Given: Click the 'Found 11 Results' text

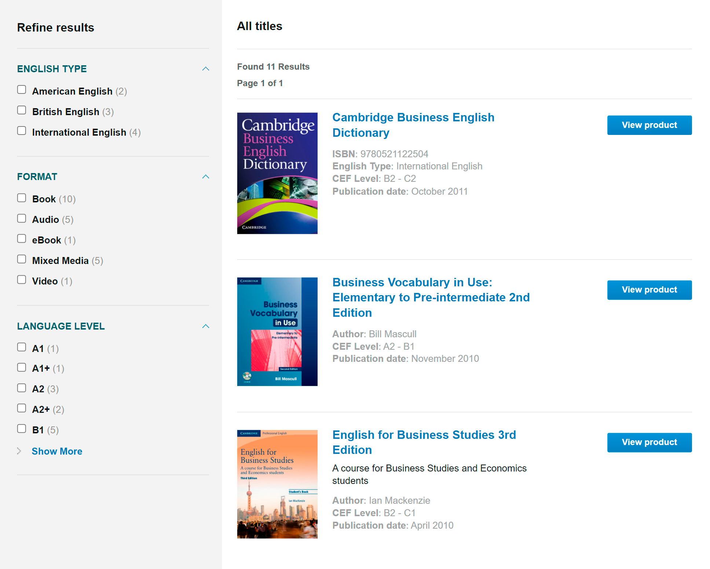Looking at the screenshot, I should click(x=273, y=67).
